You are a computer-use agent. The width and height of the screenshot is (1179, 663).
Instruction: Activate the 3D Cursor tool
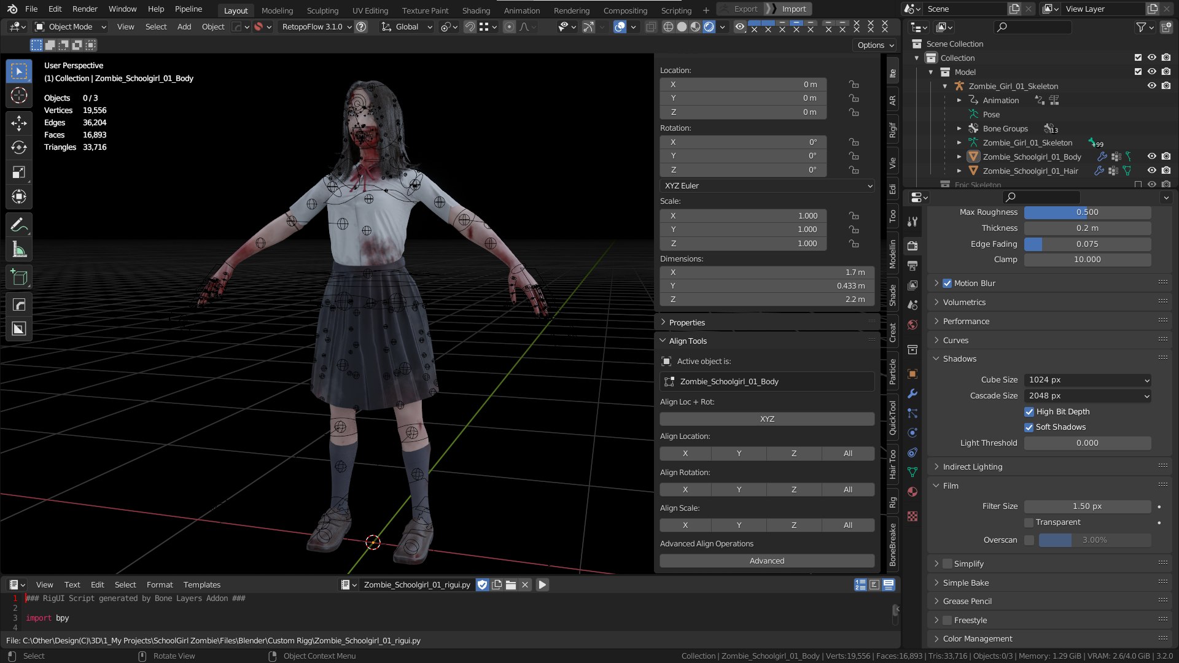(19, 96)
